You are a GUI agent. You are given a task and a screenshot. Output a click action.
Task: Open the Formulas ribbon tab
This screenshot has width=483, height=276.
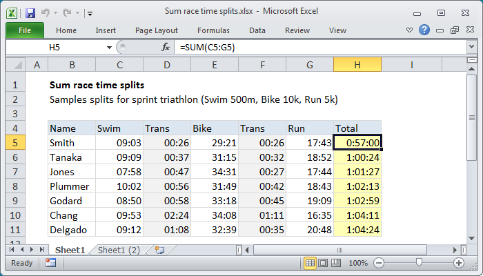pos(213,30)
